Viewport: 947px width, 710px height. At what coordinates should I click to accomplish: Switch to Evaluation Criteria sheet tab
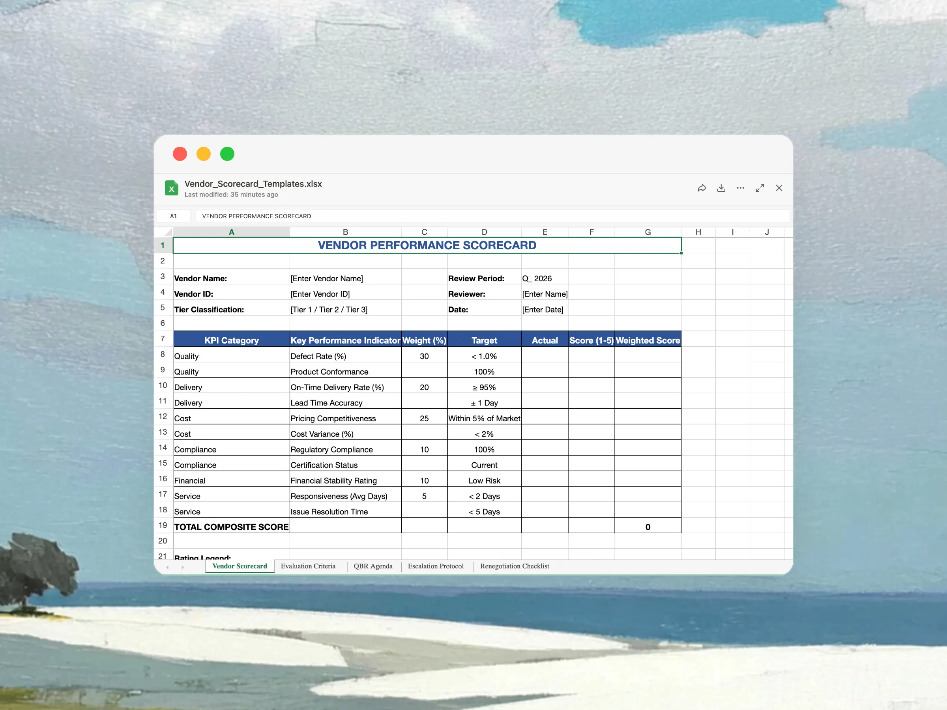coord(308,566)
